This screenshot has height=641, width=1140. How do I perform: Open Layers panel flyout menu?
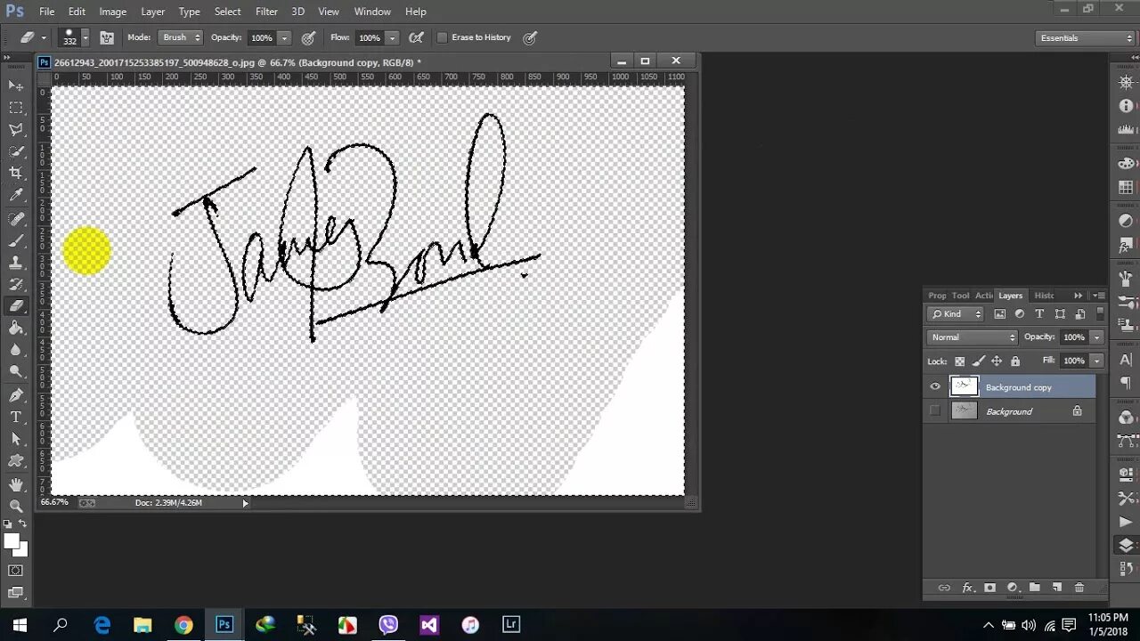pyautogui.click(x=1099, y=296)
